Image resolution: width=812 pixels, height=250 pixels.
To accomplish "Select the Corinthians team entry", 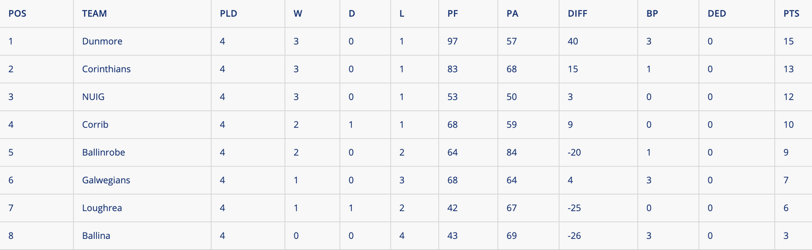I will tap(106, 69).
